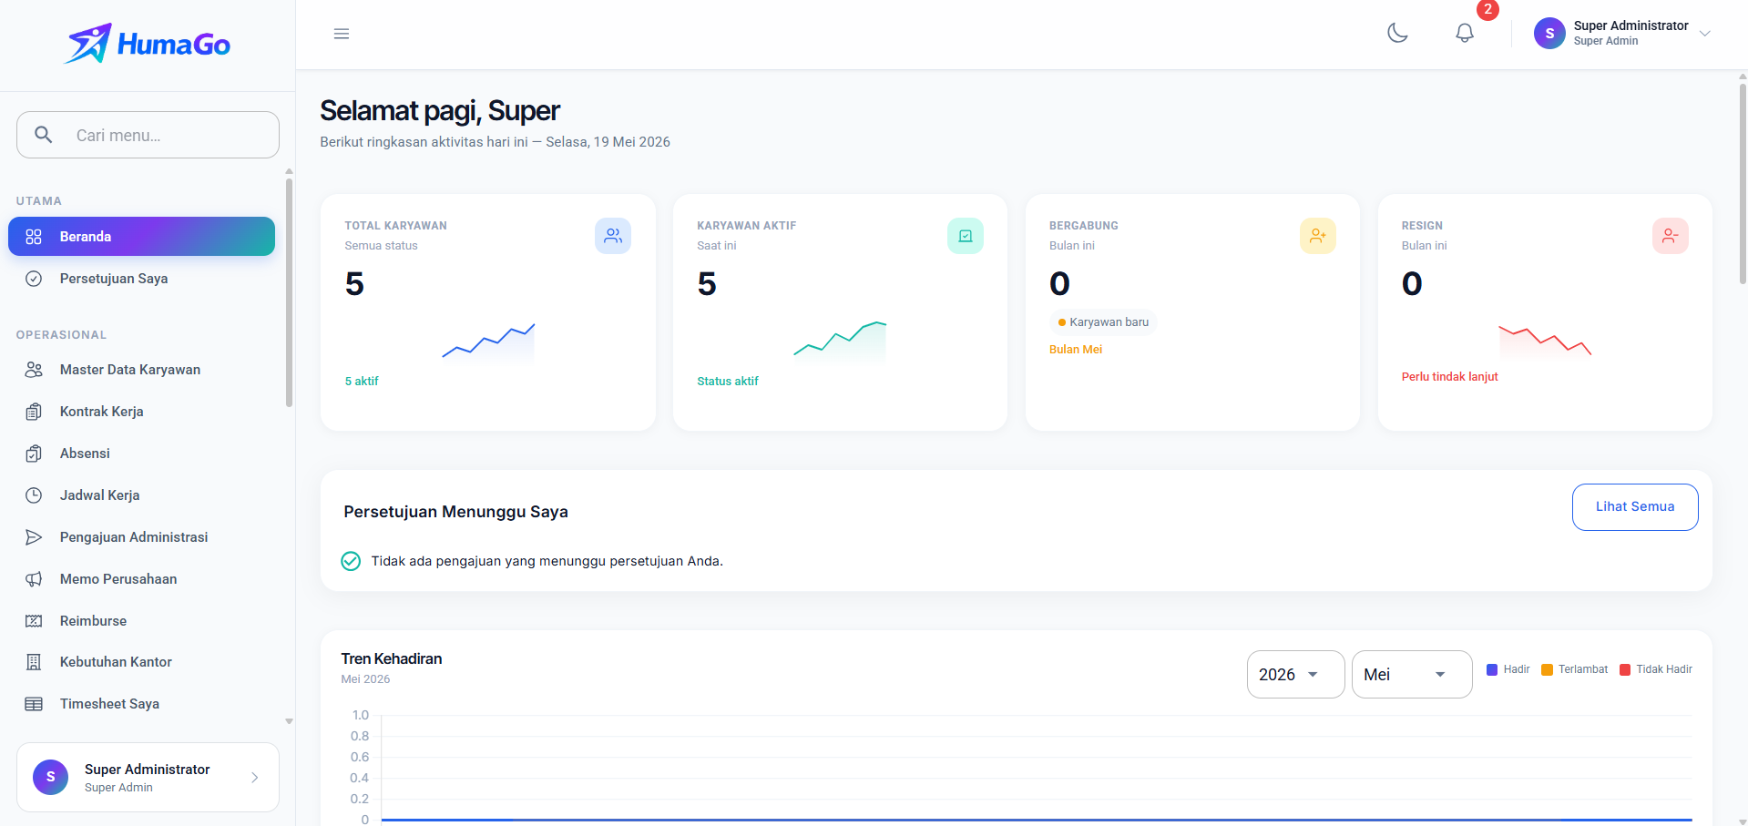Click the 'Perlu tindak lanjut' text
The height and width of the screenshot is (826, 1748).
point(1450,377)
